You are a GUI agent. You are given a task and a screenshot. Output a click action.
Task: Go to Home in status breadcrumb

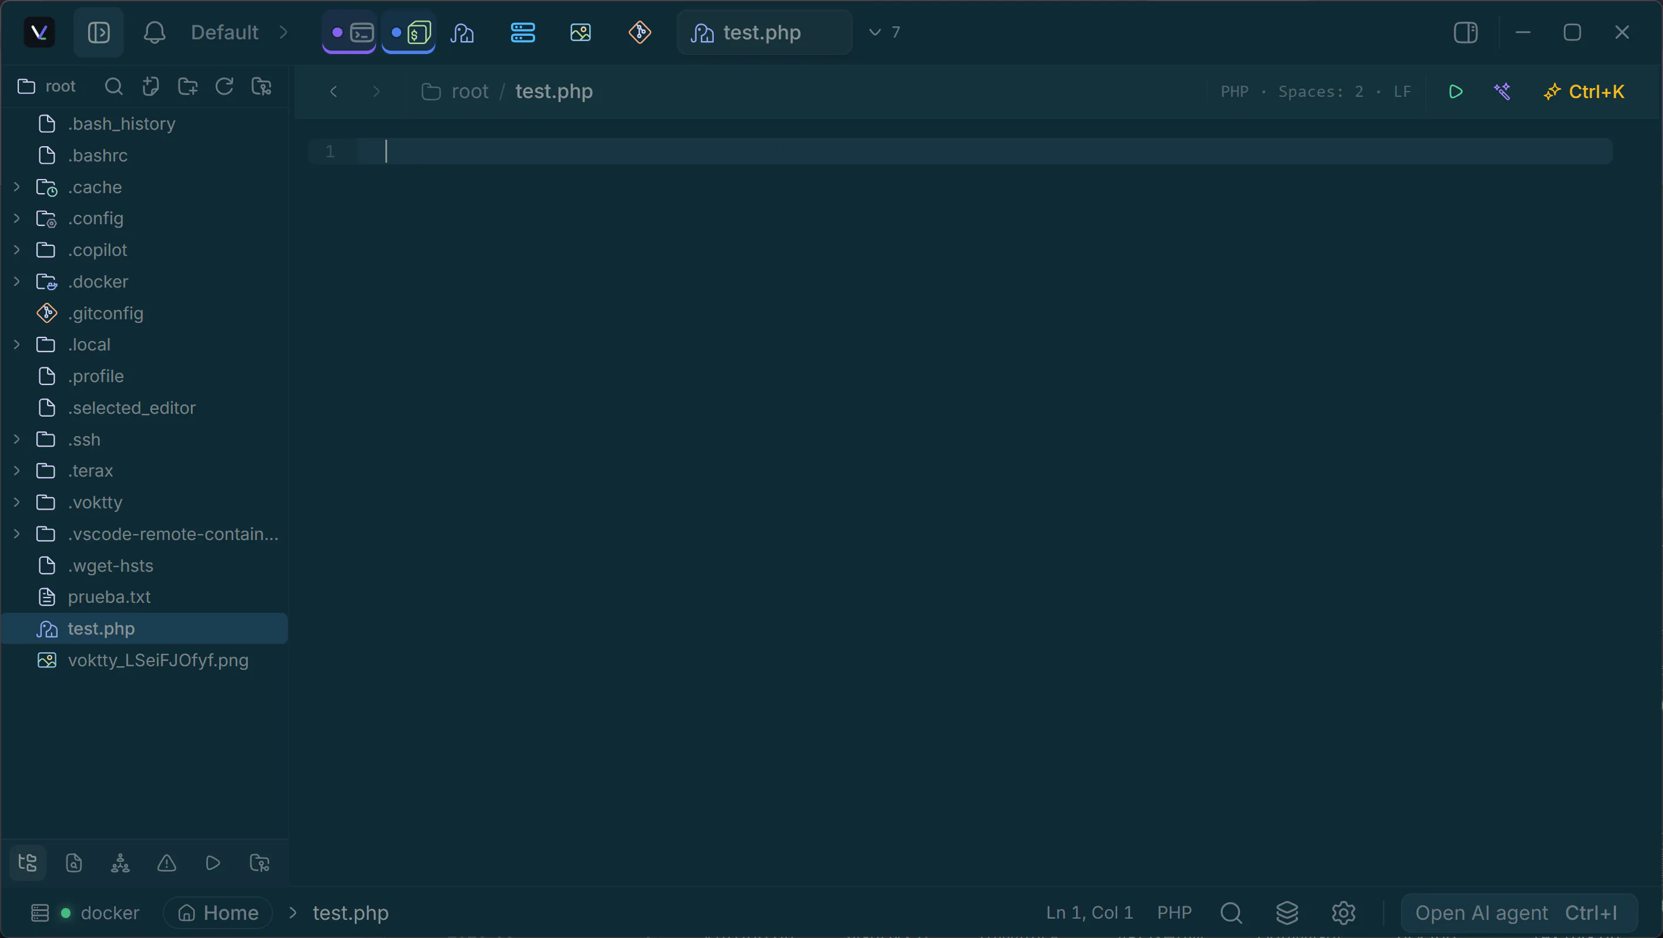pyautogui.click(x=217, y=913)
